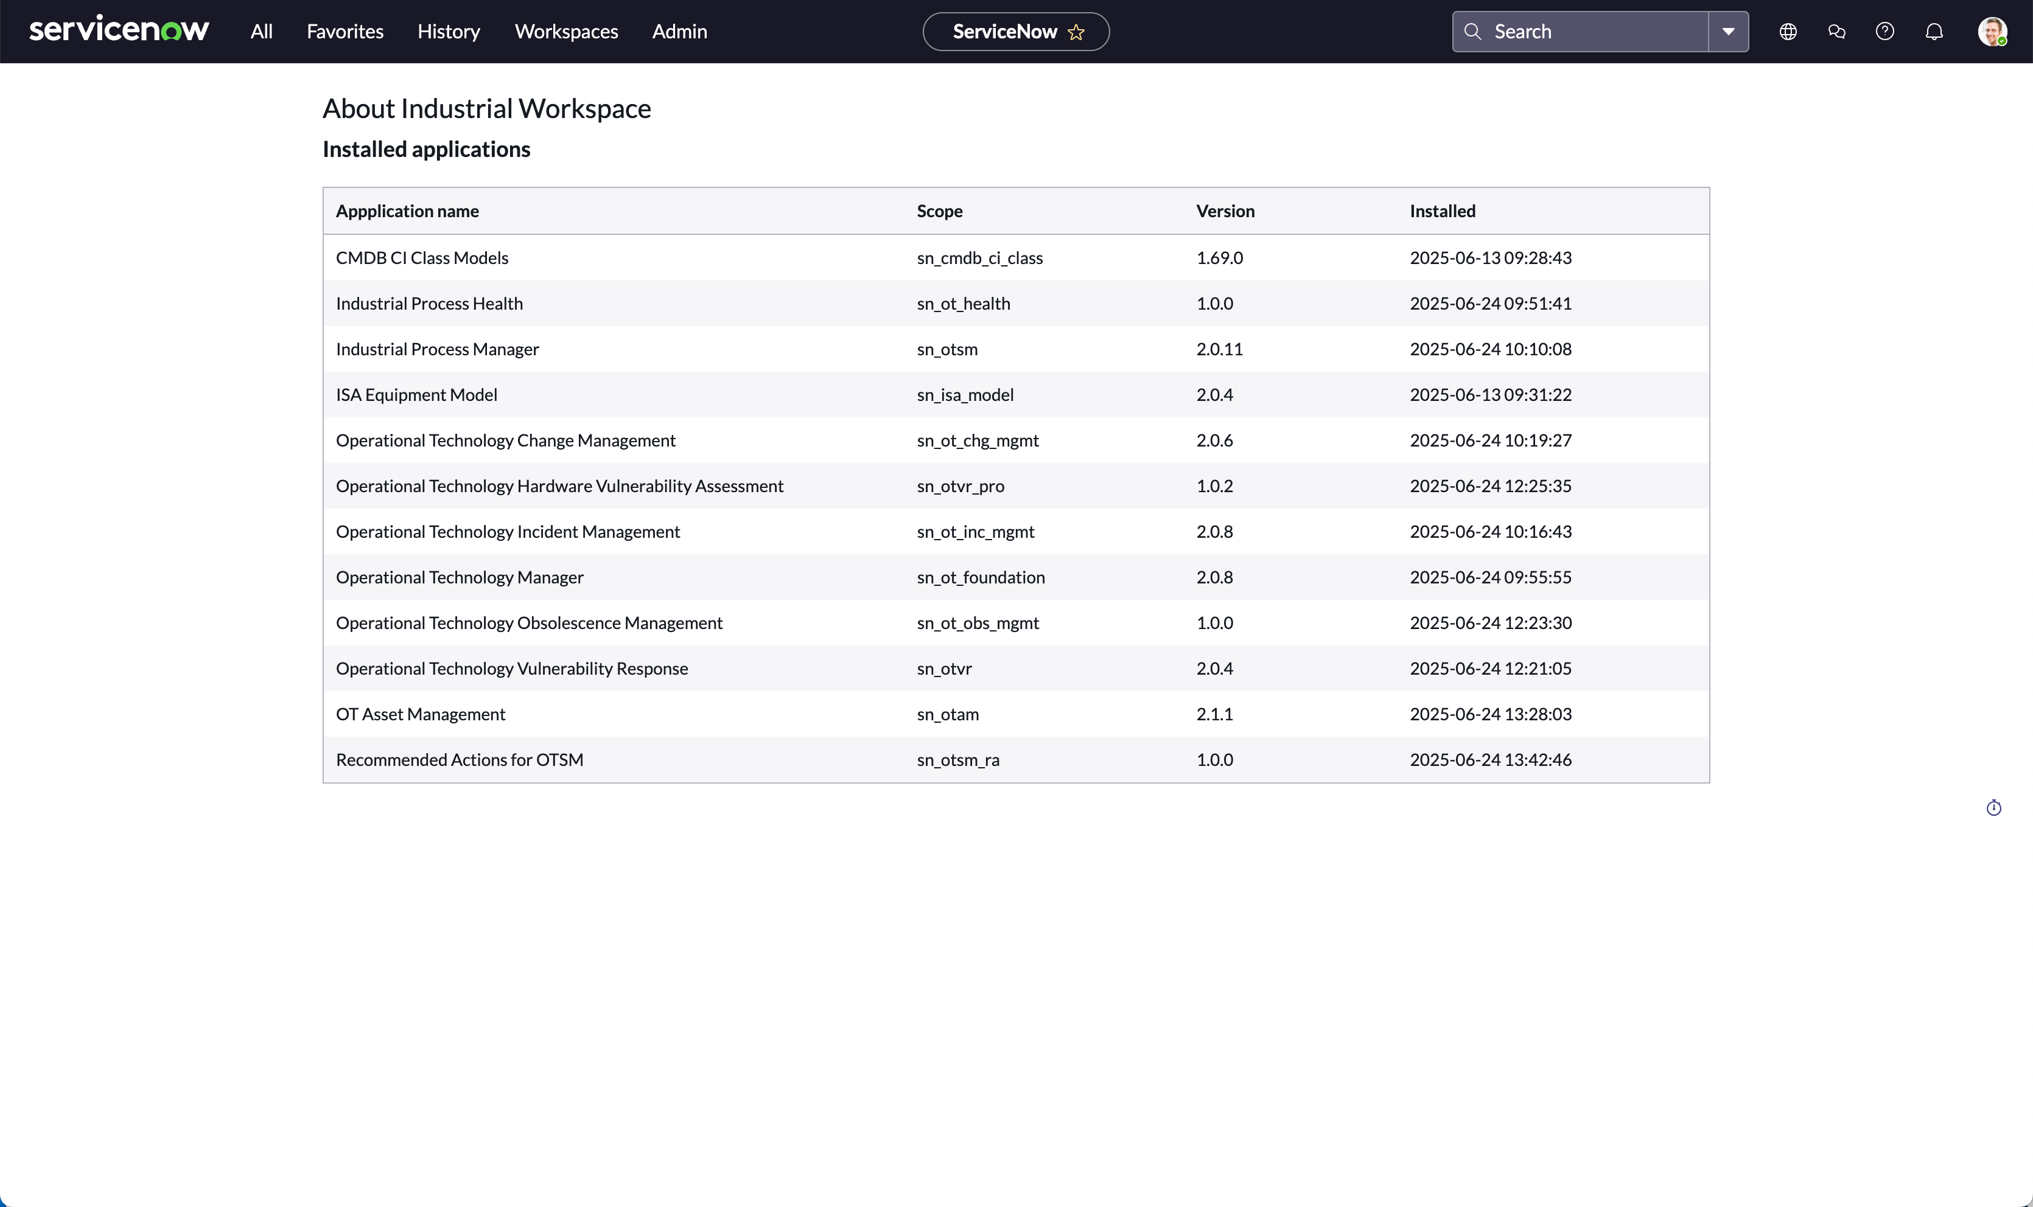Screen dimensions: 2033x1207
Task: Click install date 2025-06-24 09:51:41
Action: coord(1491,304)
